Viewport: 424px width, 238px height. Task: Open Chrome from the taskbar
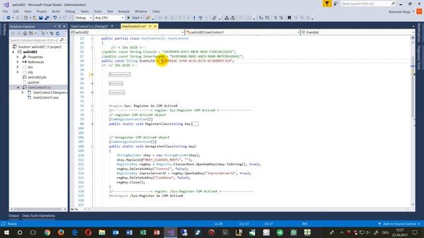point(47,232)
